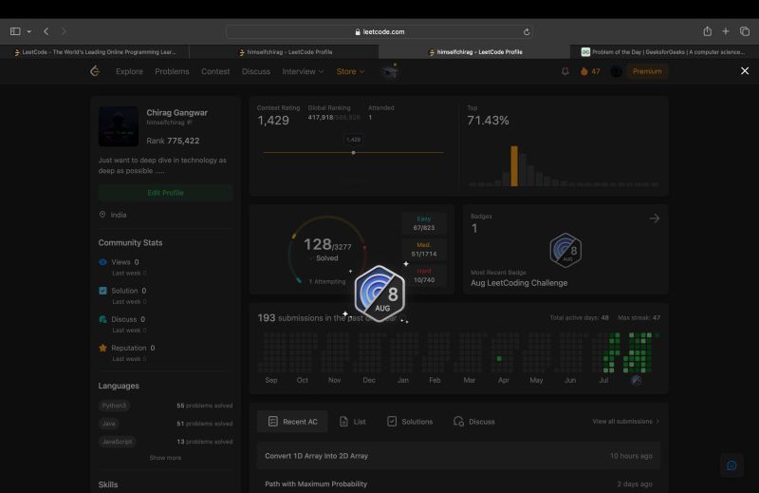Click the India location pin icon
This screenshot has height=493, width=759.
coord(102,215)
